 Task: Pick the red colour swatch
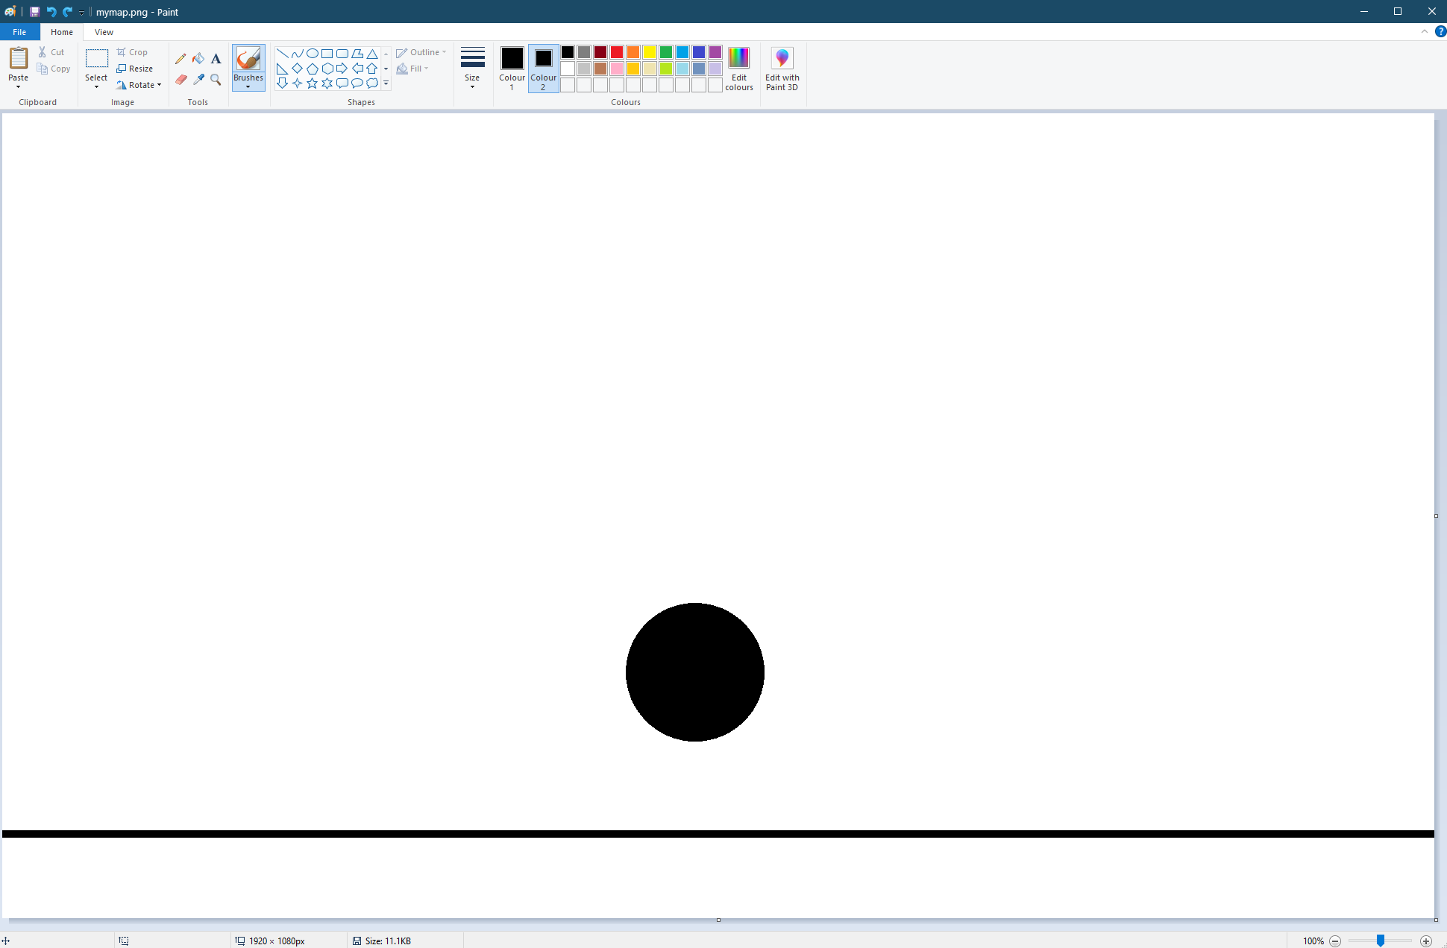[x=617, y=52]
